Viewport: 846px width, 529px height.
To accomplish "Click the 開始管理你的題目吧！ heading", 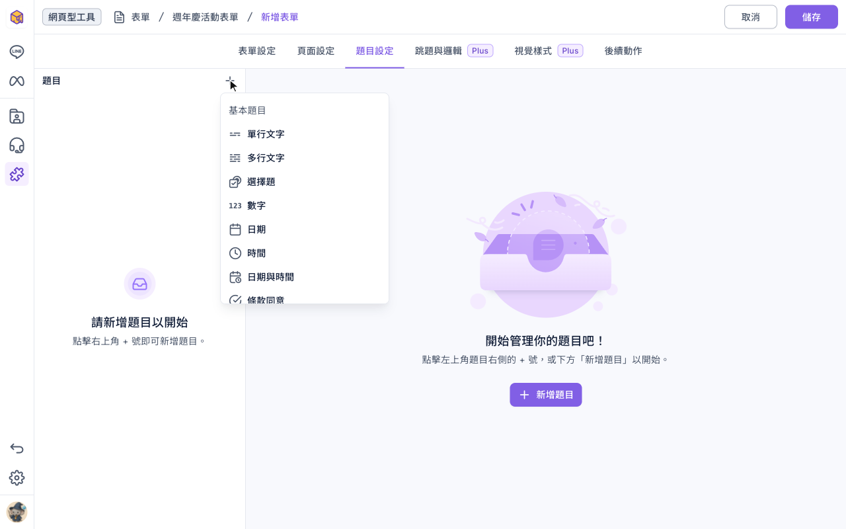I will 545,341.
